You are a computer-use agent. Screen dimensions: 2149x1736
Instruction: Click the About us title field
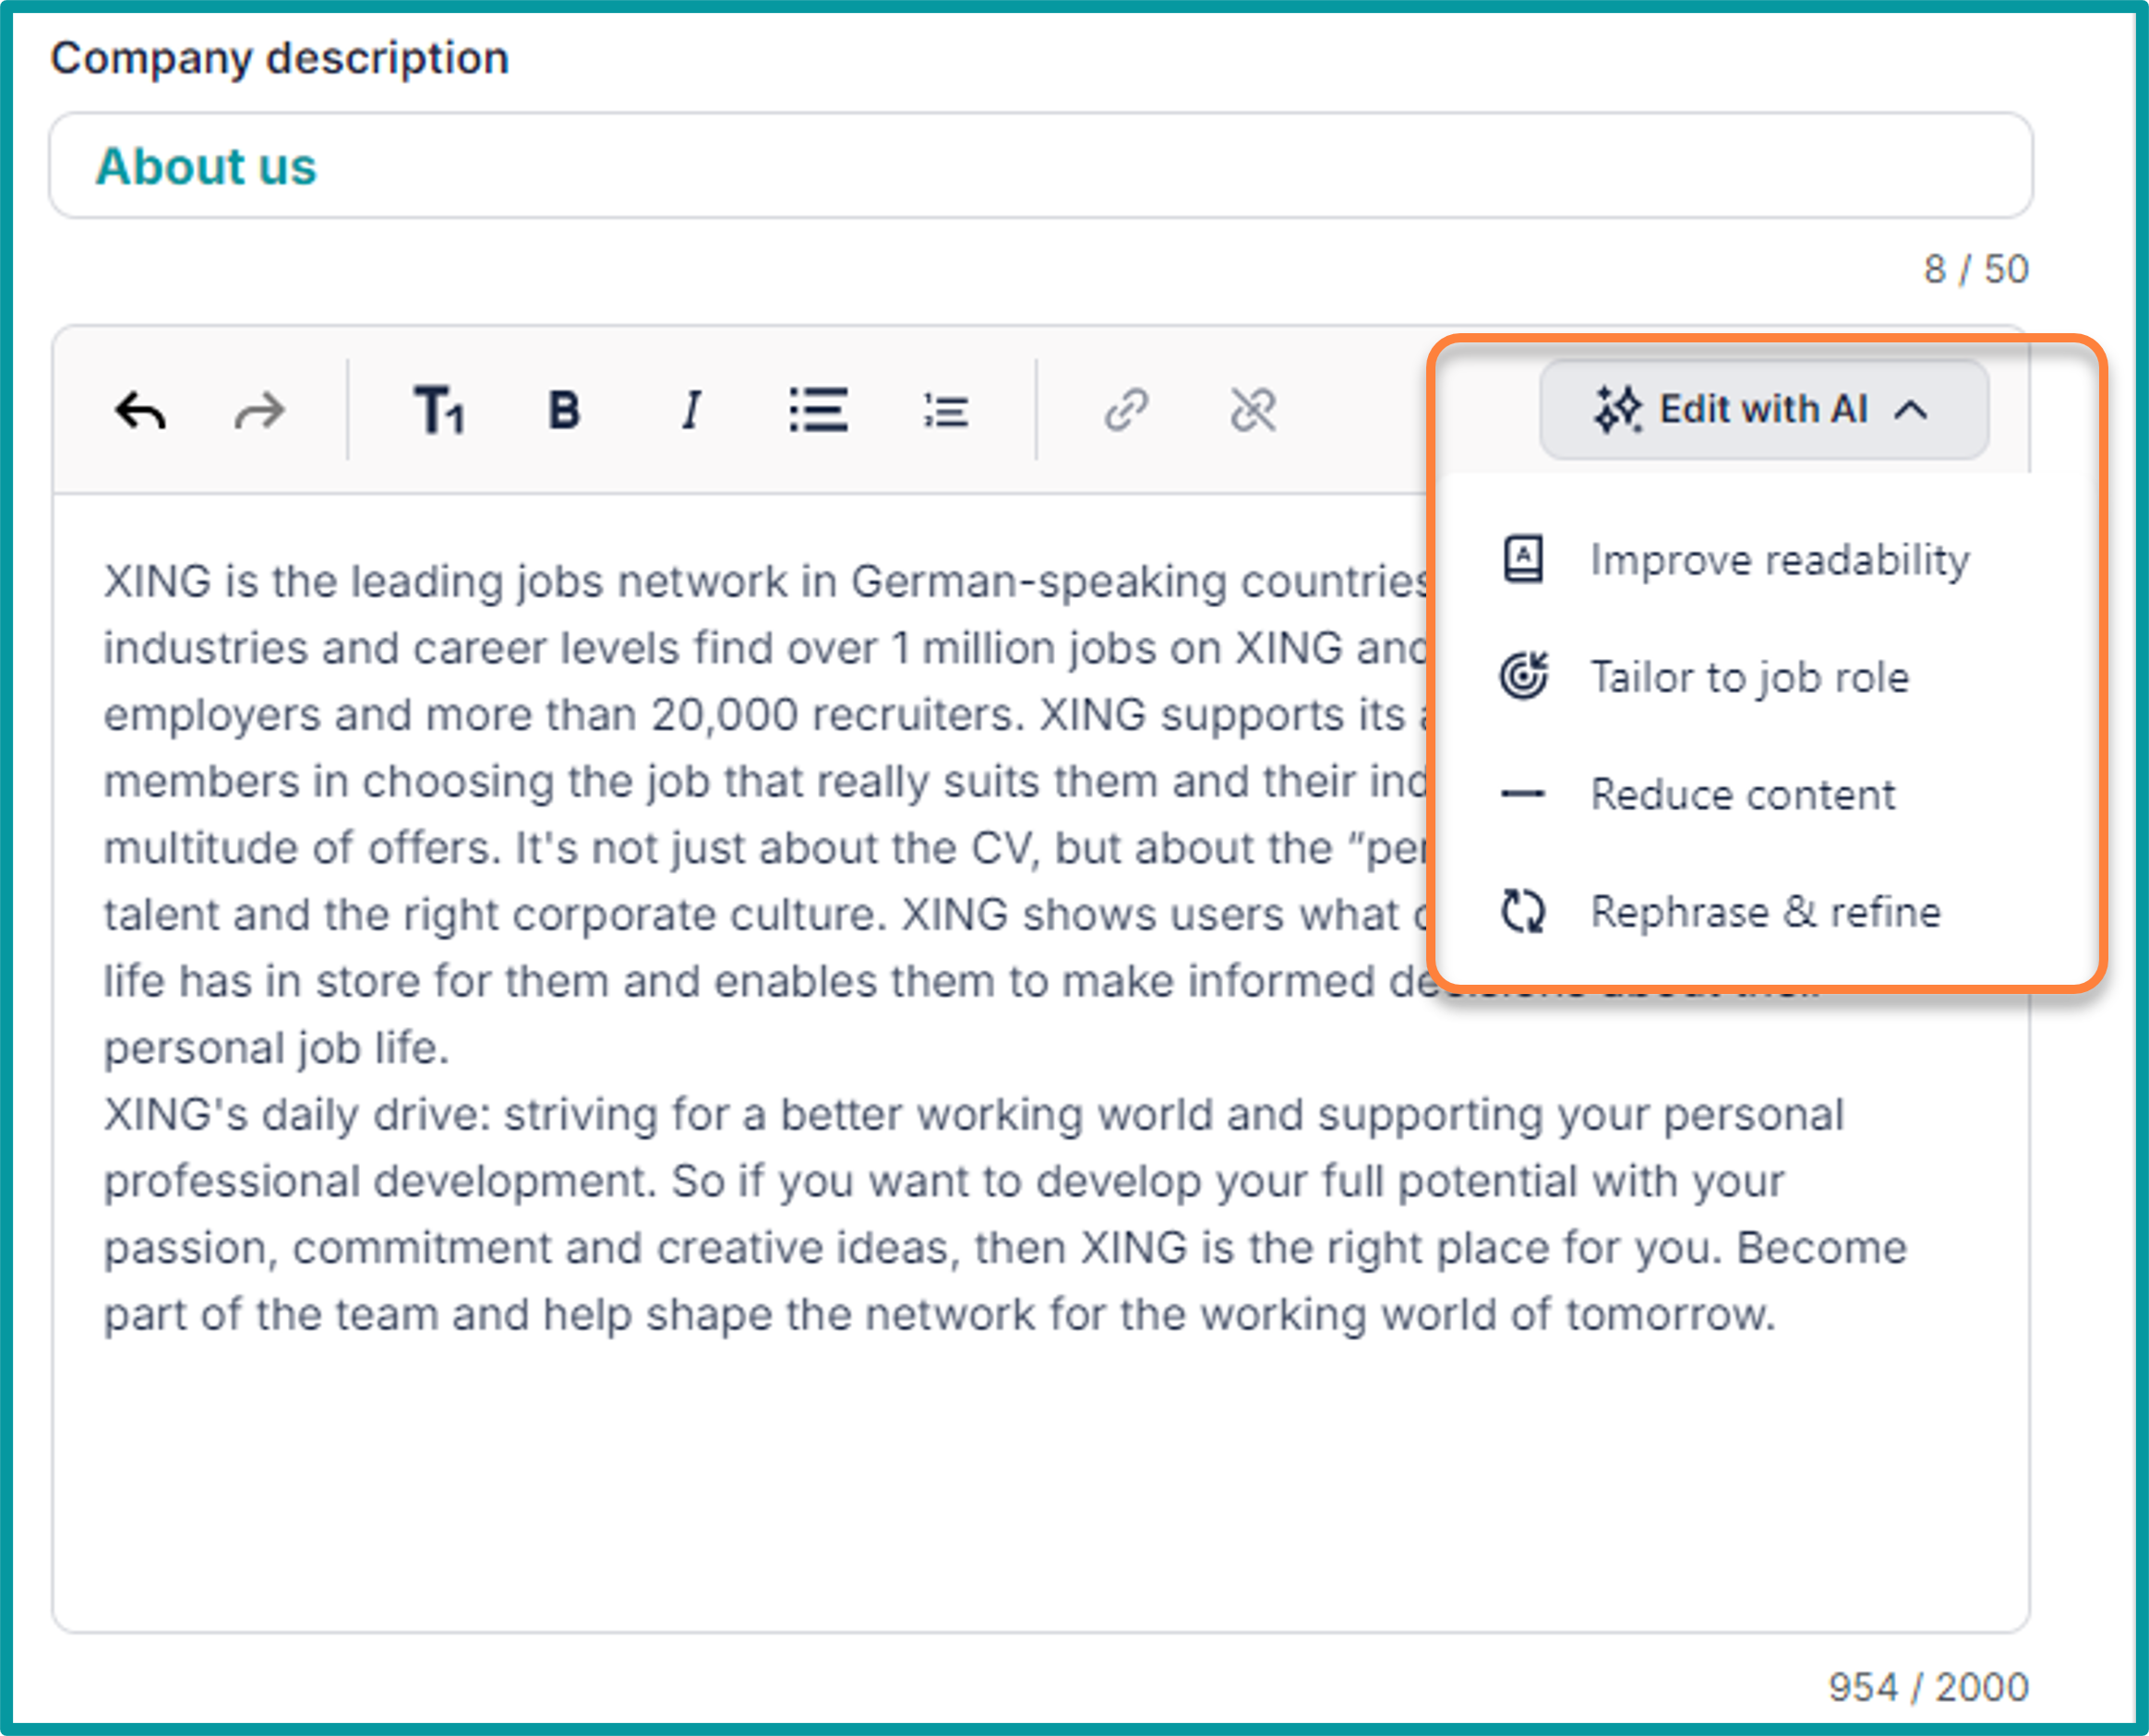pos(1040,166)
